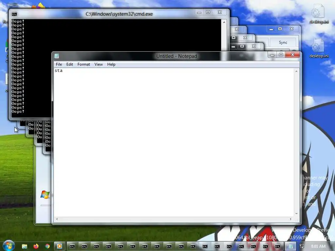
Task: Click Notepad's horizontal scrollbar right arrow
Action: tap(290, 219)
